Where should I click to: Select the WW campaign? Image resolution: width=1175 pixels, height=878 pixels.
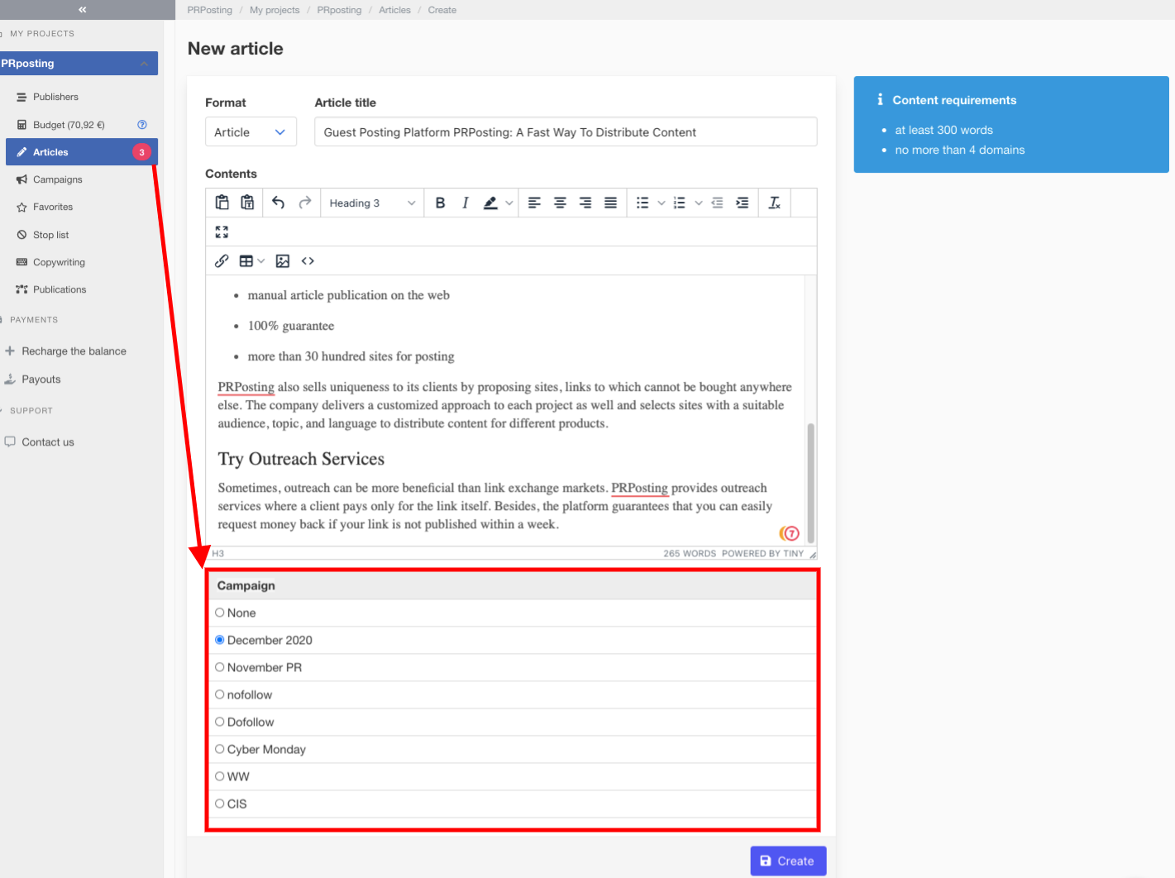pyautogui.click(x=220, y=776)
